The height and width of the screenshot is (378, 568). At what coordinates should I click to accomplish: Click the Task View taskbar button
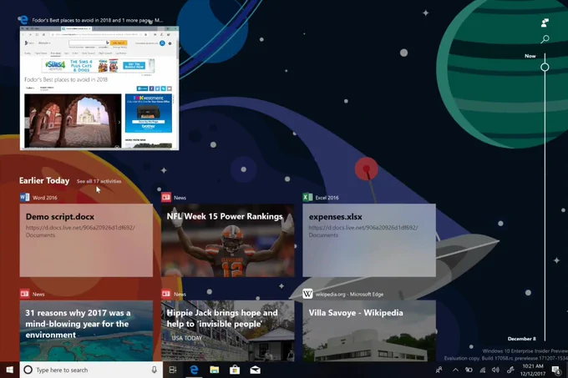click(173, 370)
